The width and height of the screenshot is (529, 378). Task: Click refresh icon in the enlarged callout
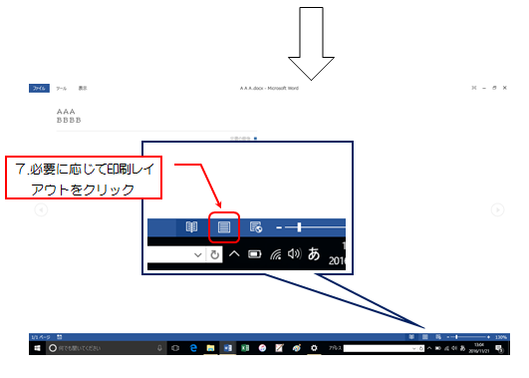[x=214, y=254]
